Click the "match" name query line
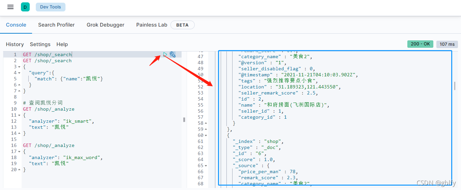This screenshot has height=190, width=461. click(x=69, y=79)
